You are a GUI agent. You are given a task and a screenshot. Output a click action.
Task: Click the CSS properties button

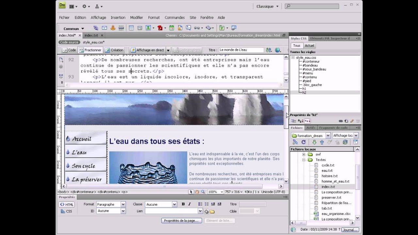pos(67,211)
